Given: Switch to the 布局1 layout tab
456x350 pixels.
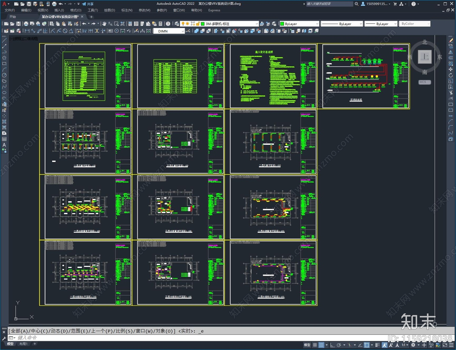Looking at the screenshot, I should (23, 344).
